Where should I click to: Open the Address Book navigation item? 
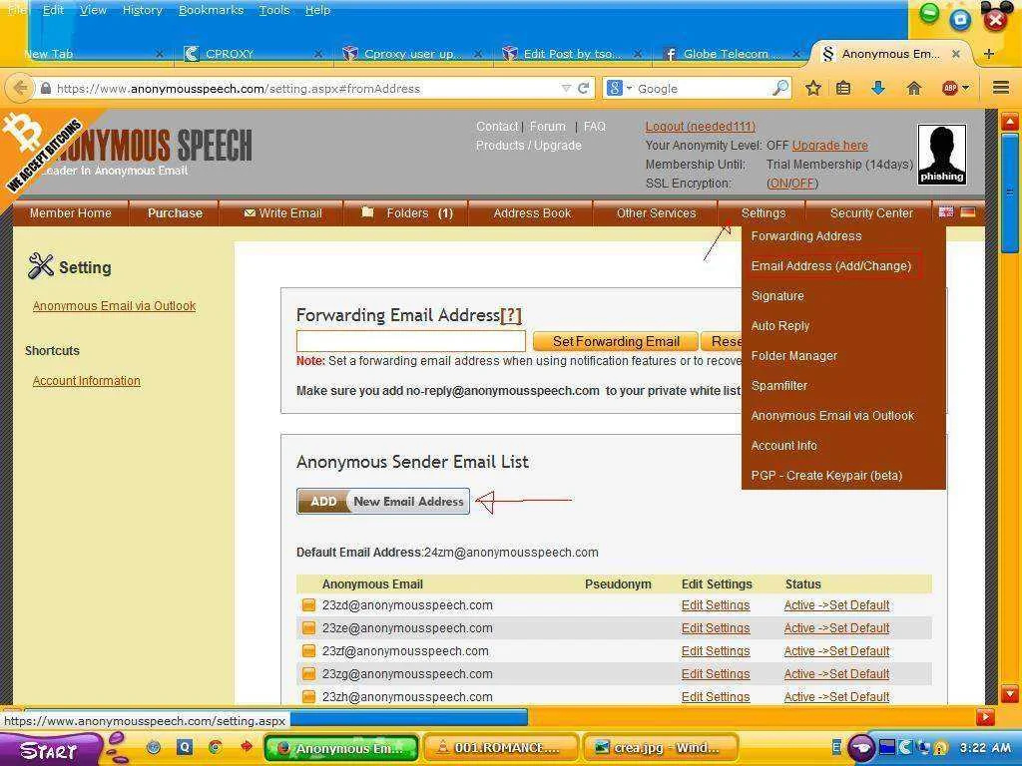point(532,213)
